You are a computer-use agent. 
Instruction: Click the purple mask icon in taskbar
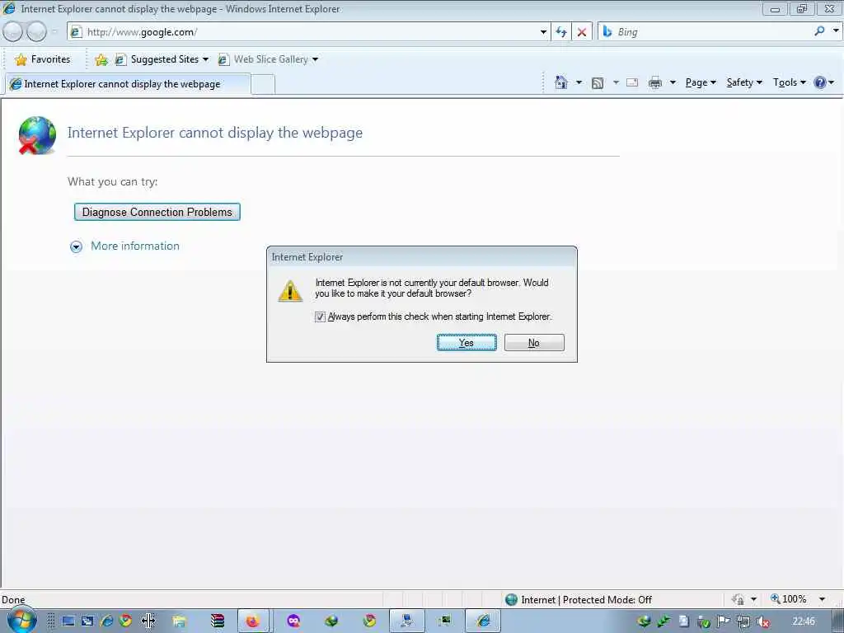(x=293, y=621)
